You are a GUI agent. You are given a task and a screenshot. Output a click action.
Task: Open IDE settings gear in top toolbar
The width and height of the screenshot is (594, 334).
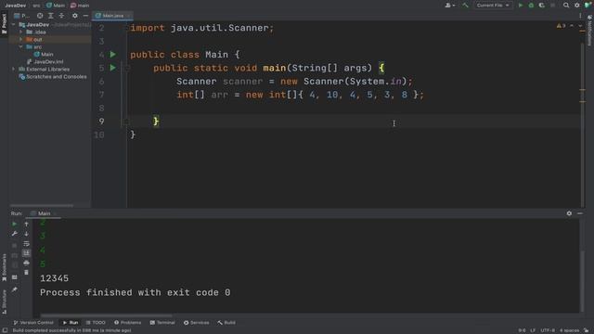pos(577,6)
